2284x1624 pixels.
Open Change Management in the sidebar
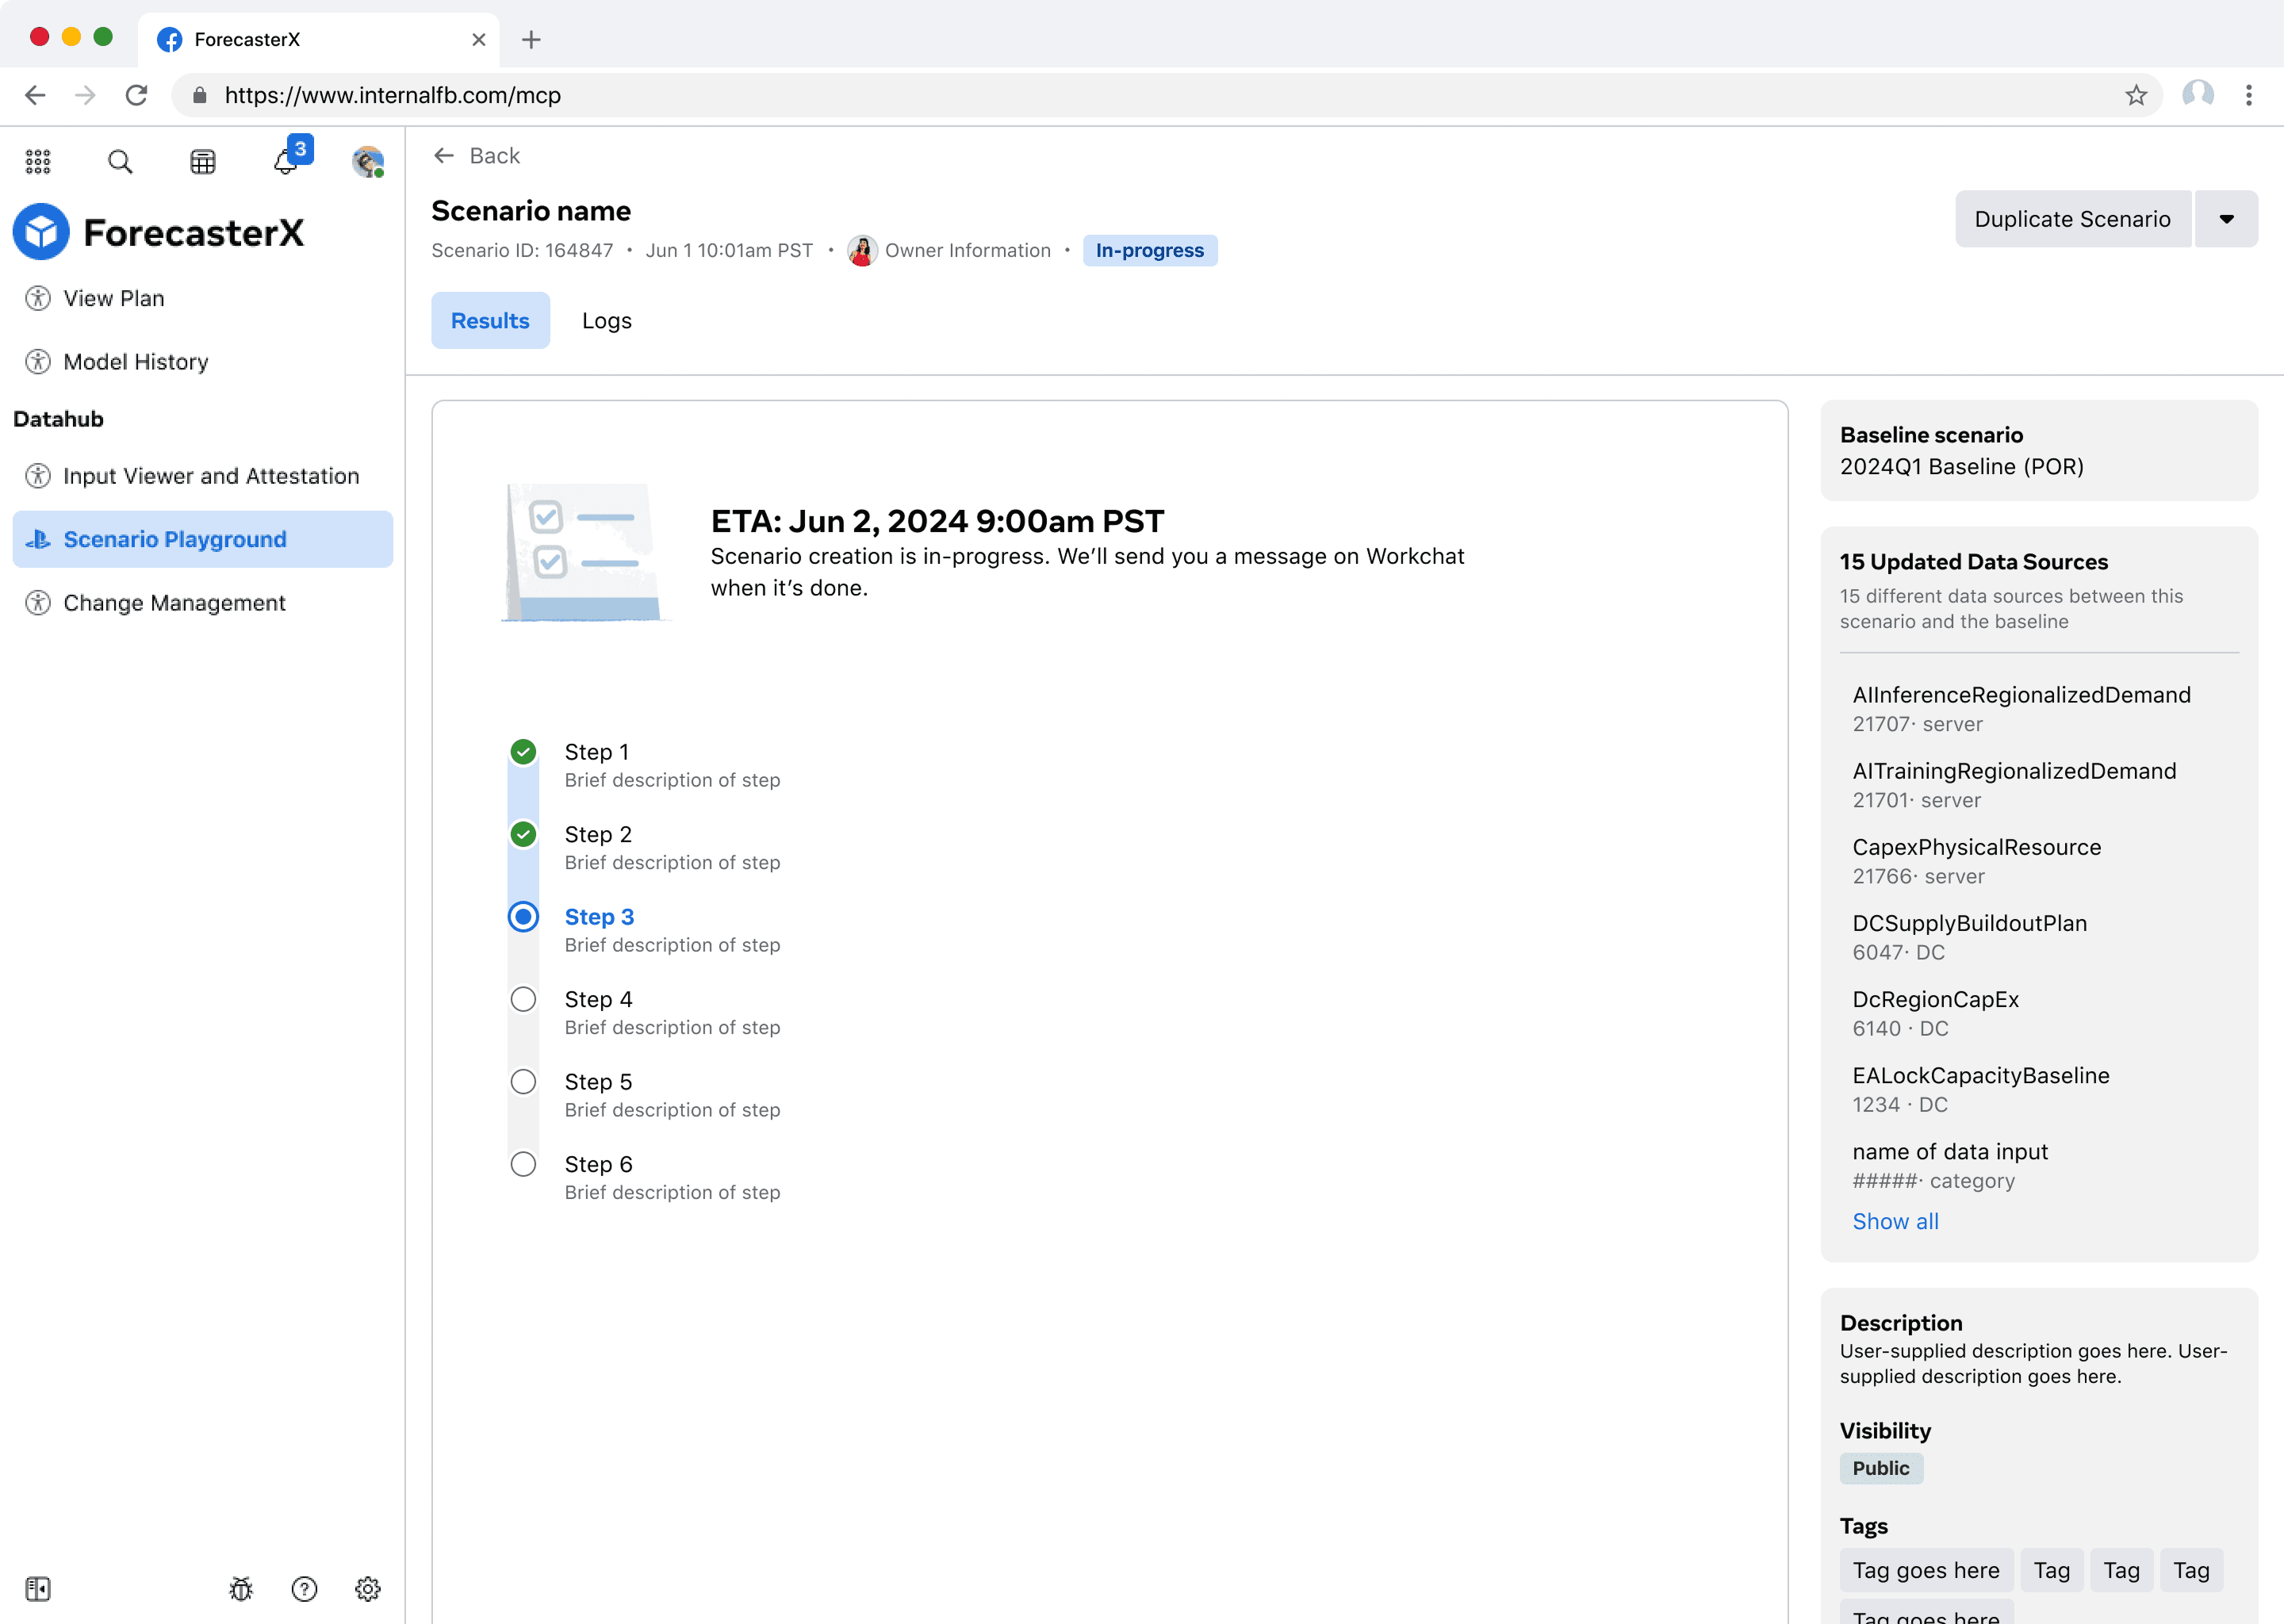pos(203,602)
